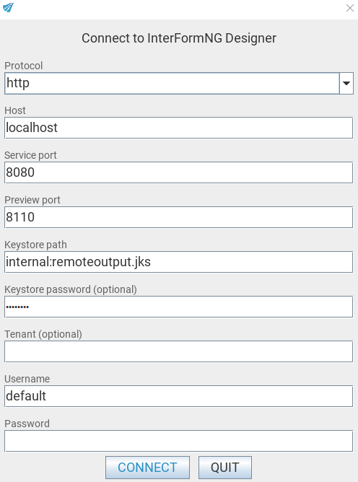This screenshot has width=358, height=482.
Task: Click the QUIT button
Action: pos(225,468)
